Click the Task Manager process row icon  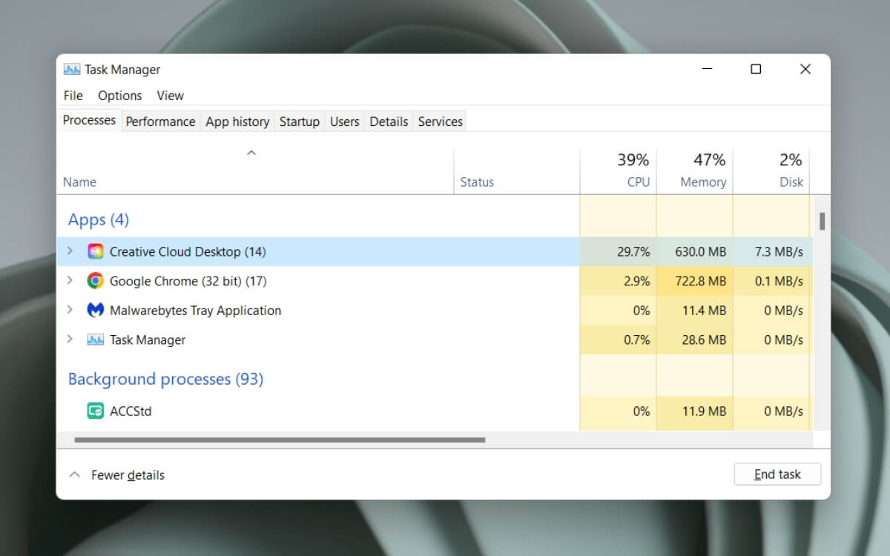pos(95,340)
